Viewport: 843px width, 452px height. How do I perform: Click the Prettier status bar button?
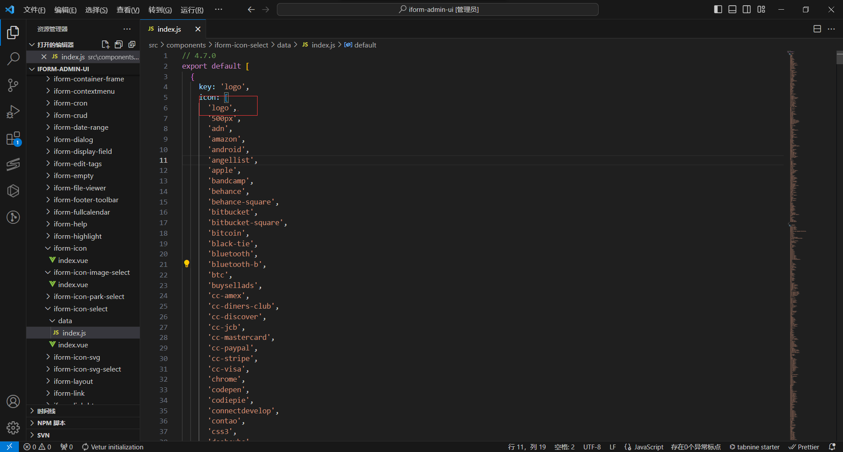[x=804, y=447]
